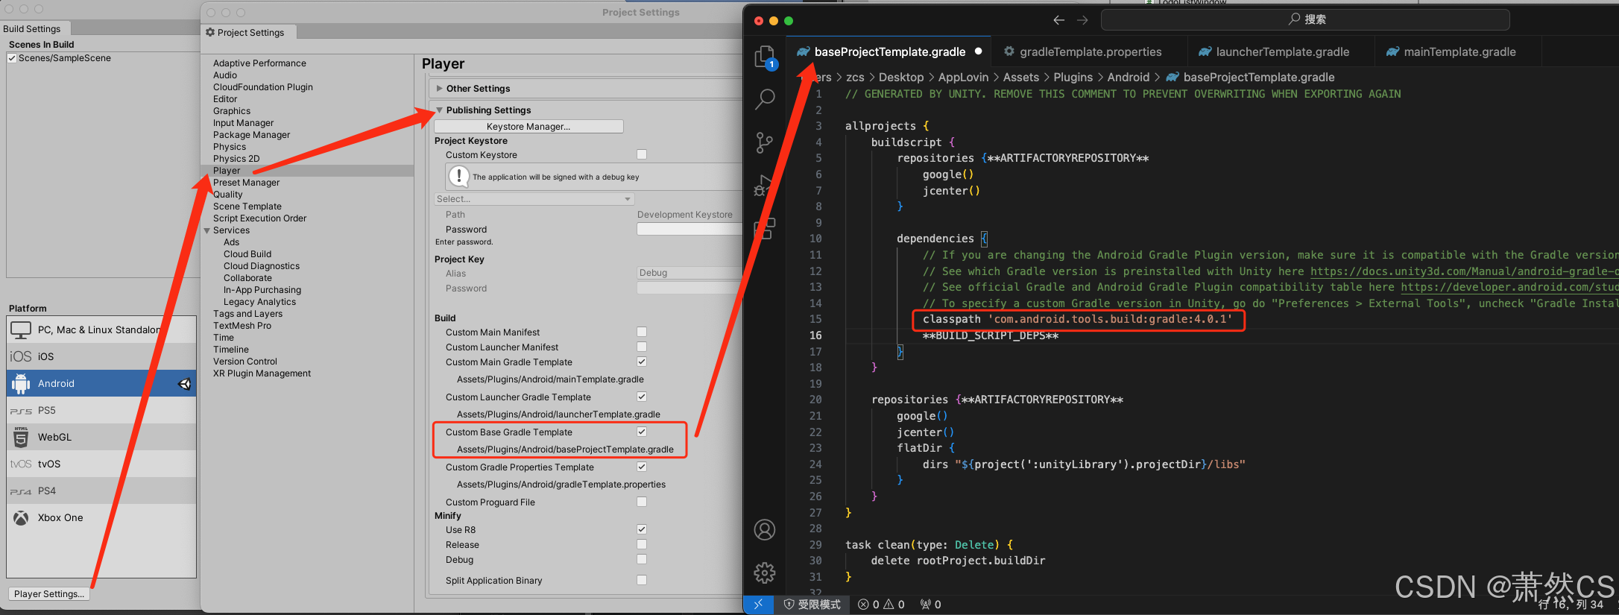This screenshot has height=615, width=1619.
Task: Click cursor position indicator in status bar
Action: [1571, 605]
